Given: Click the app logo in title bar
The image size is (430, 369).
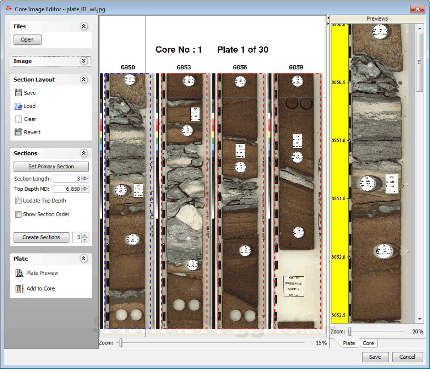Looking at the screenshot, I should pos(8,9).
